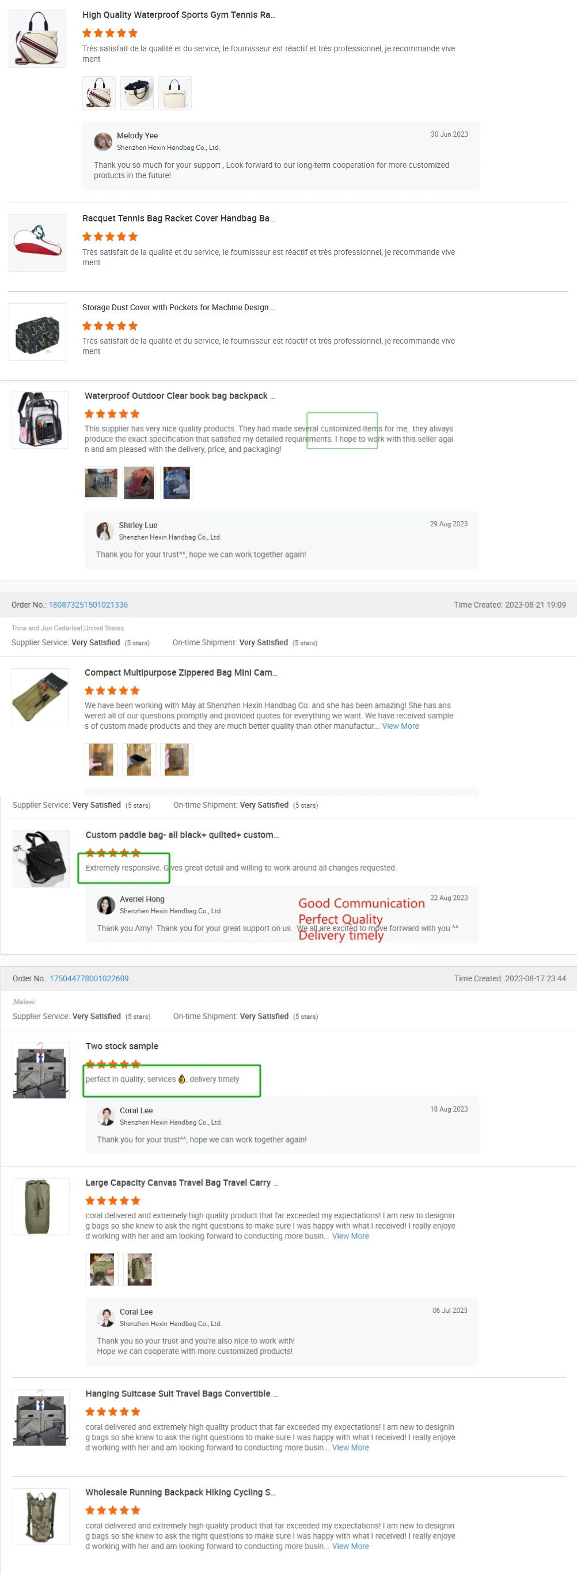Click Coral Lee's avatar in the 18 Aug reply
This screenshot has width=577, height=1574.
106,1116
